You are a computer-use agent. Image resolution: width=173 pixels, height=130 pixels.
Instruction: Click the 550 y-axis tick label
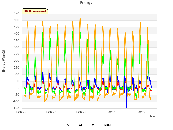click(16, 14)
